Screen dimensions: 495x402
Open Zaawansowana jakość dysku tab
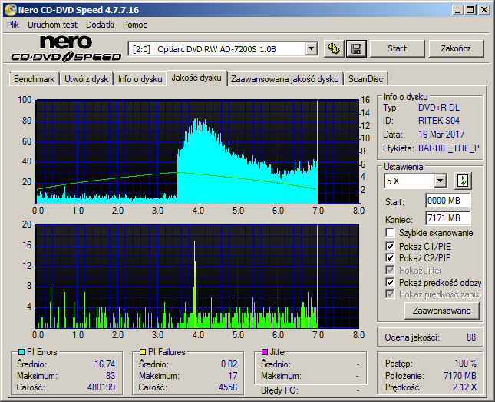click(x=285, y=79)
